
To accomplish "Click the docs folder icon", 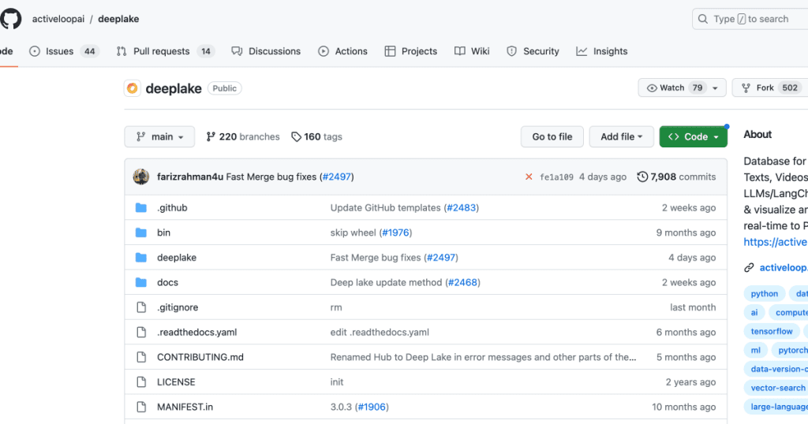I will [x=141, y=282].
